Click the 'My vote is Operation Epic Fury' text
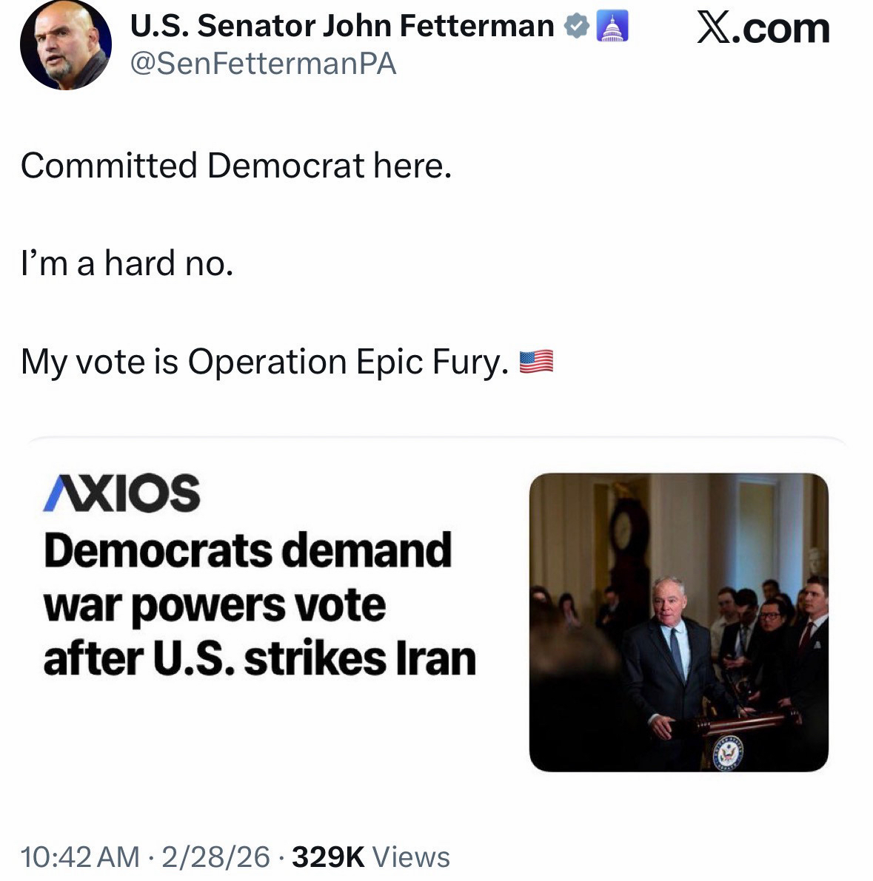The height and width of the screenshot is (881, 873). 265,362
